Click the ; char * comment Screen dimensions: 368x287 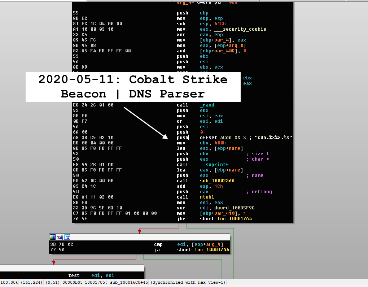point(258,159)
